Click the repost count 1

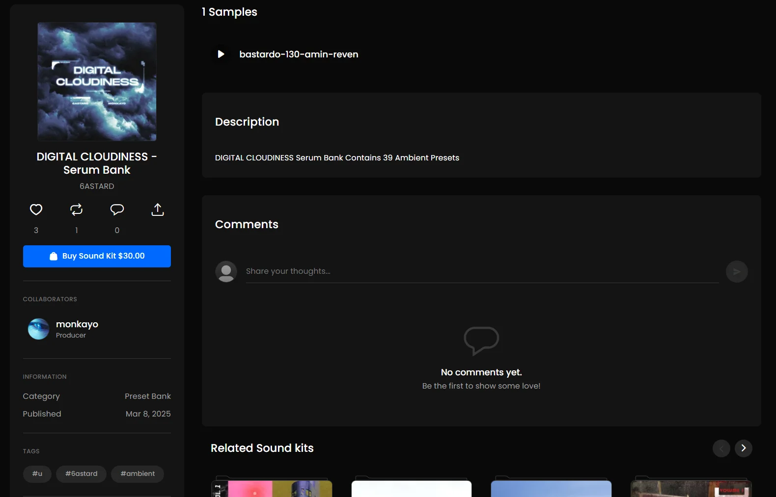point(77,231)
